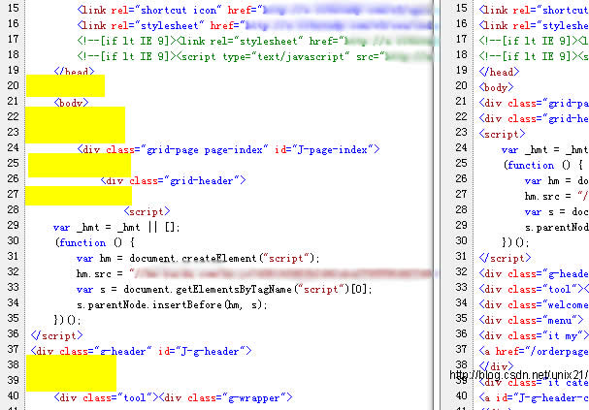This screenshot has height=410, width=589.
Task: Click the /orderpage anchor line in right pane
Action: click(x=534, y=352)
